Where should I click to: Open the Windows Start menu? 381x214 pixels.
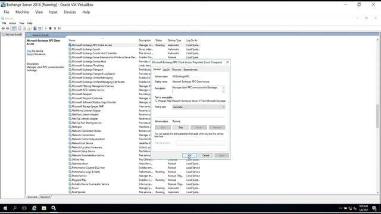tap(5, 208)
